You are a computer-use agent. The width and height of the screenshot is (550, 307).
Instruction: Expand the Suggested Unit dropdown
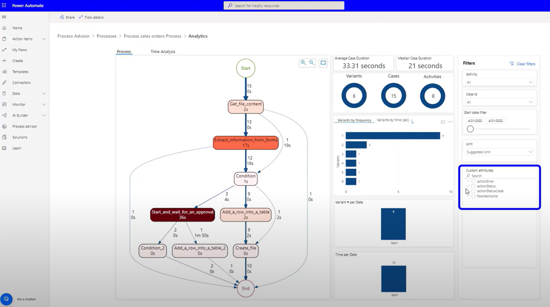click(499, 152)
